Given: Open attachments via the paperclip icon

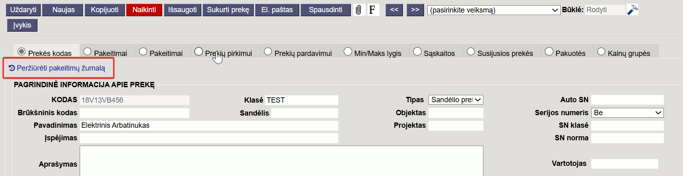Looking at the screenshot, I should 358,10.
